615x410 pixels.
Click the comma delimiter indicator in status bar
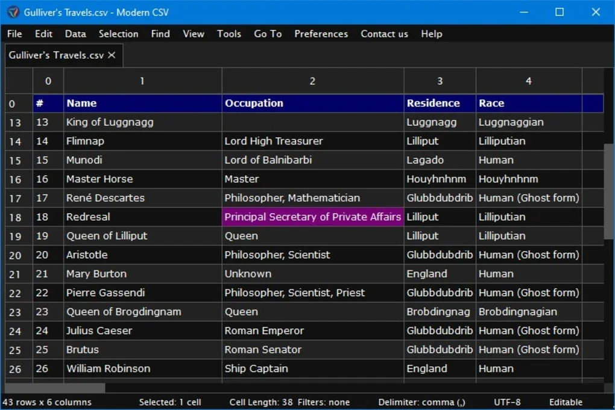pos(421,402)
